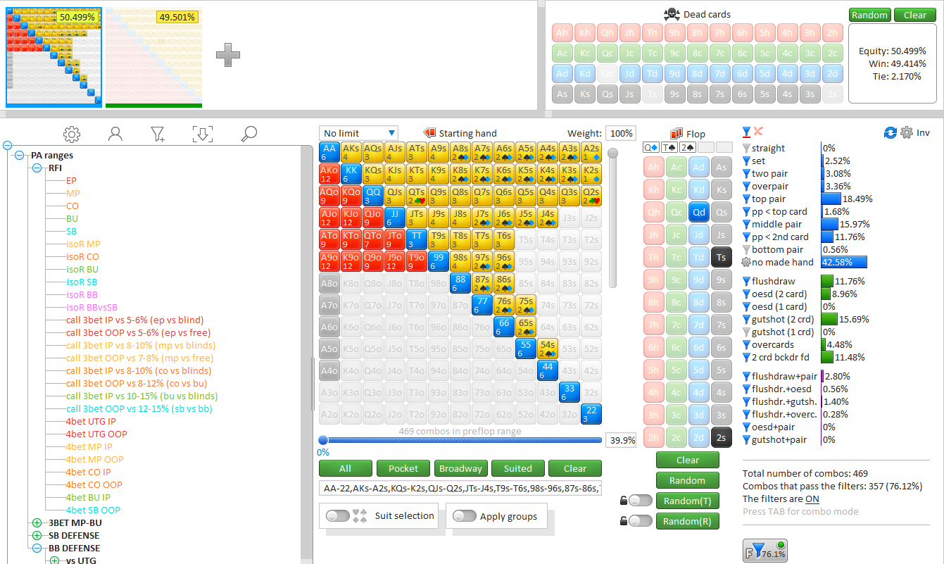Click the range text field AA-22,AKs-A2s
The image size is (944, 564).
[460, 489]
